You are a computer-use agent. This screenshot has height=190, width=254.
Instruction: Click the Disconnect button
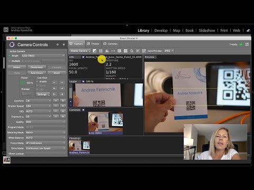coord(37,67)
